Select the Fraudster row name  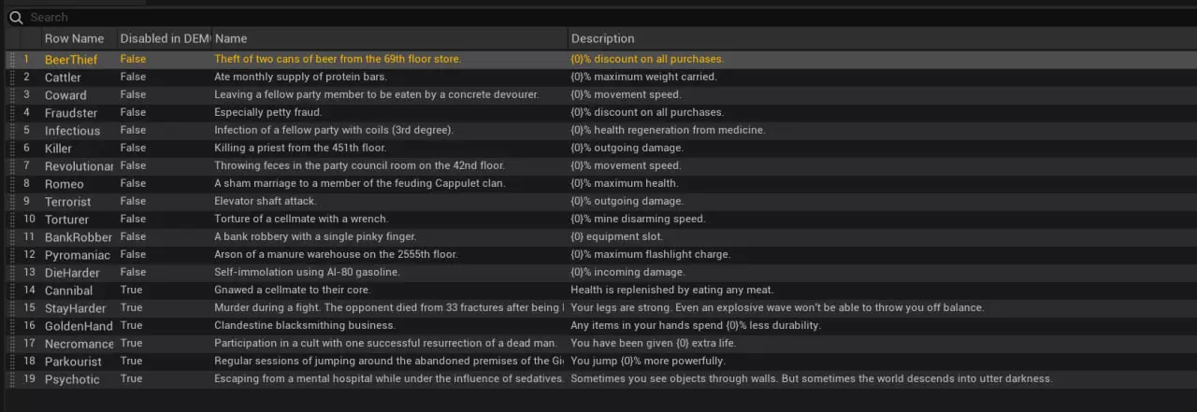[x=71, y=113]
